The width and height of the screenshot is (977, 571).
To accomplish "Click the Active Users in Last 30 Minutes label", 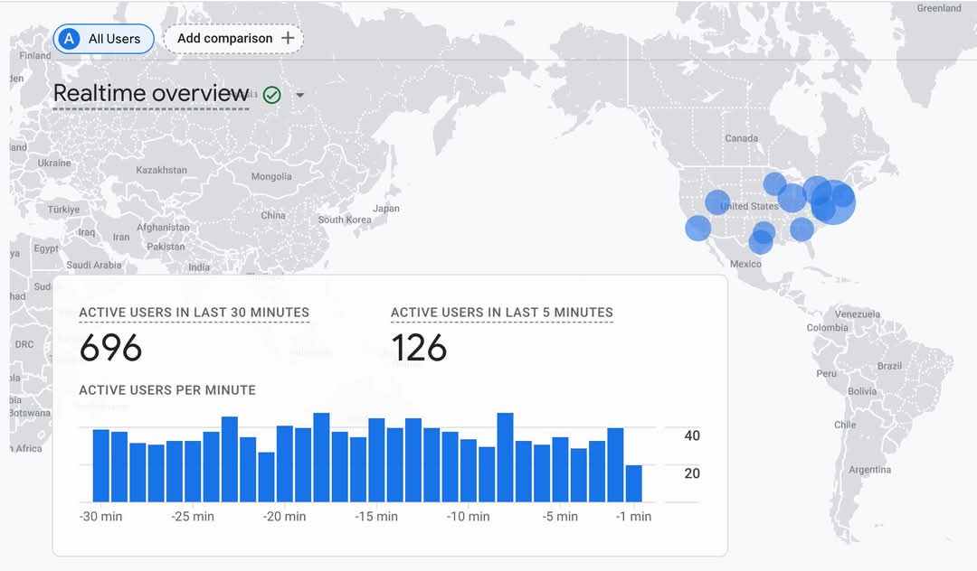I will (194, 313).
